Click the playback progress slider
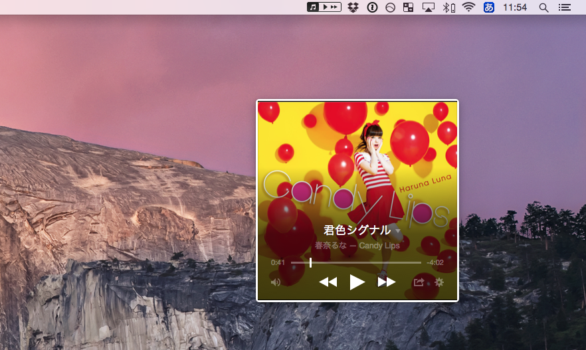 tap(356, 262)
